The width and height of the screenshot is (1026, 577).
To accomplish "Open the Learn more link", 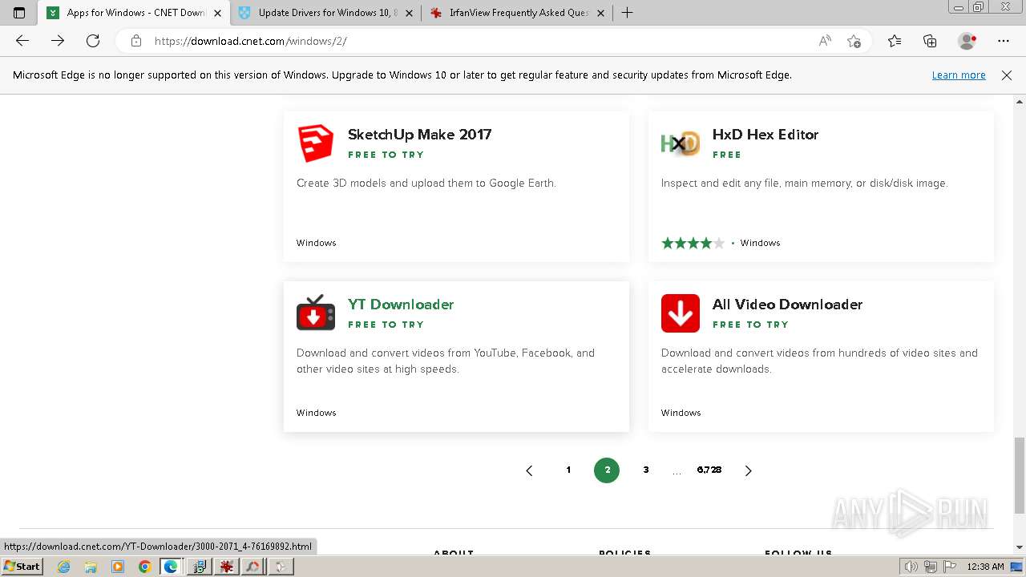I will pos(959,75).
